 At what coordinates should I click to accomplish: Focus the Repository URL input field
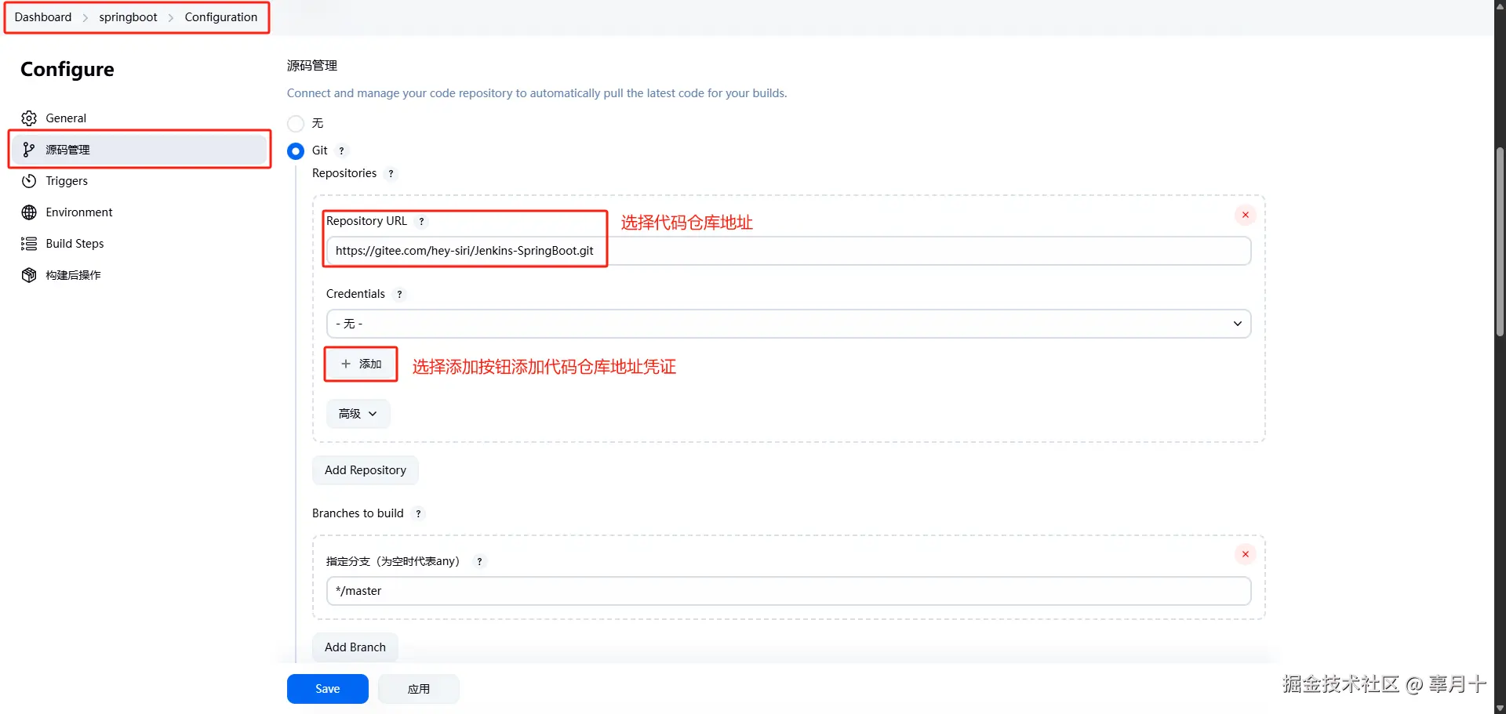(788, 251)
